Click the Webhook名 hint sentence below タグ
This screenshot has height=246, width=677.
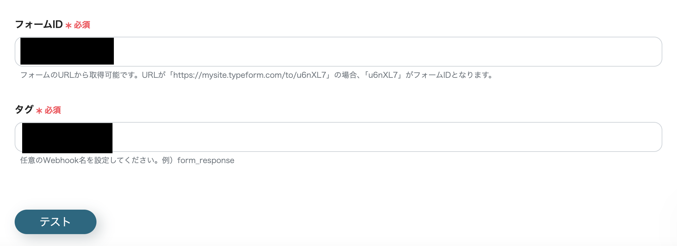coord(126,160)
